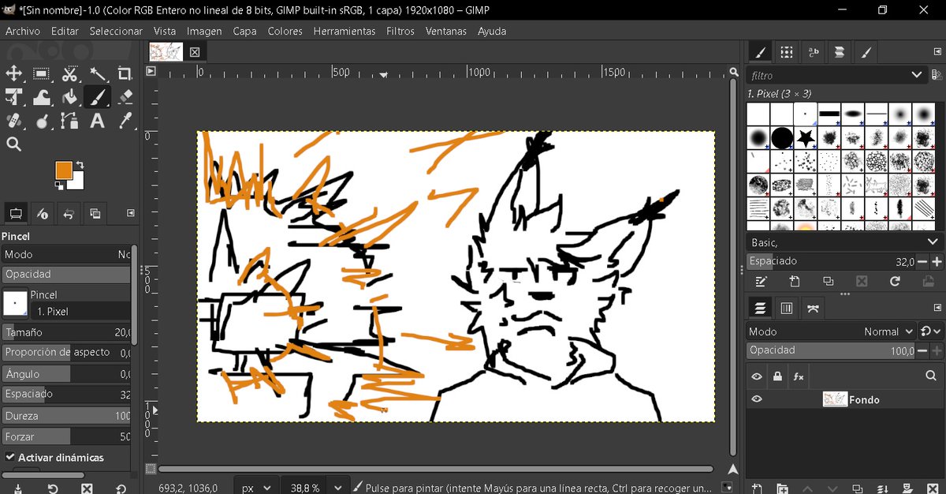Select the Zoom magnifier tool
Viewport: 946px width, 494px height.
tap(14, 144)
